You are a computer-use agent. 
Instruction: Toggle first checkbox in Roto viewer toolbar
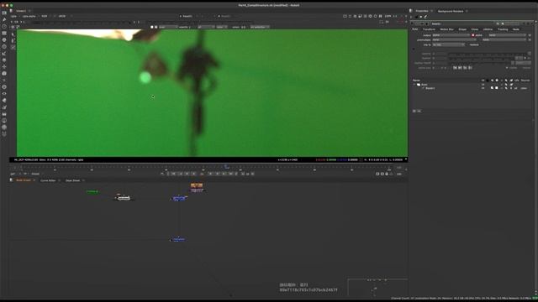point(152,27)
